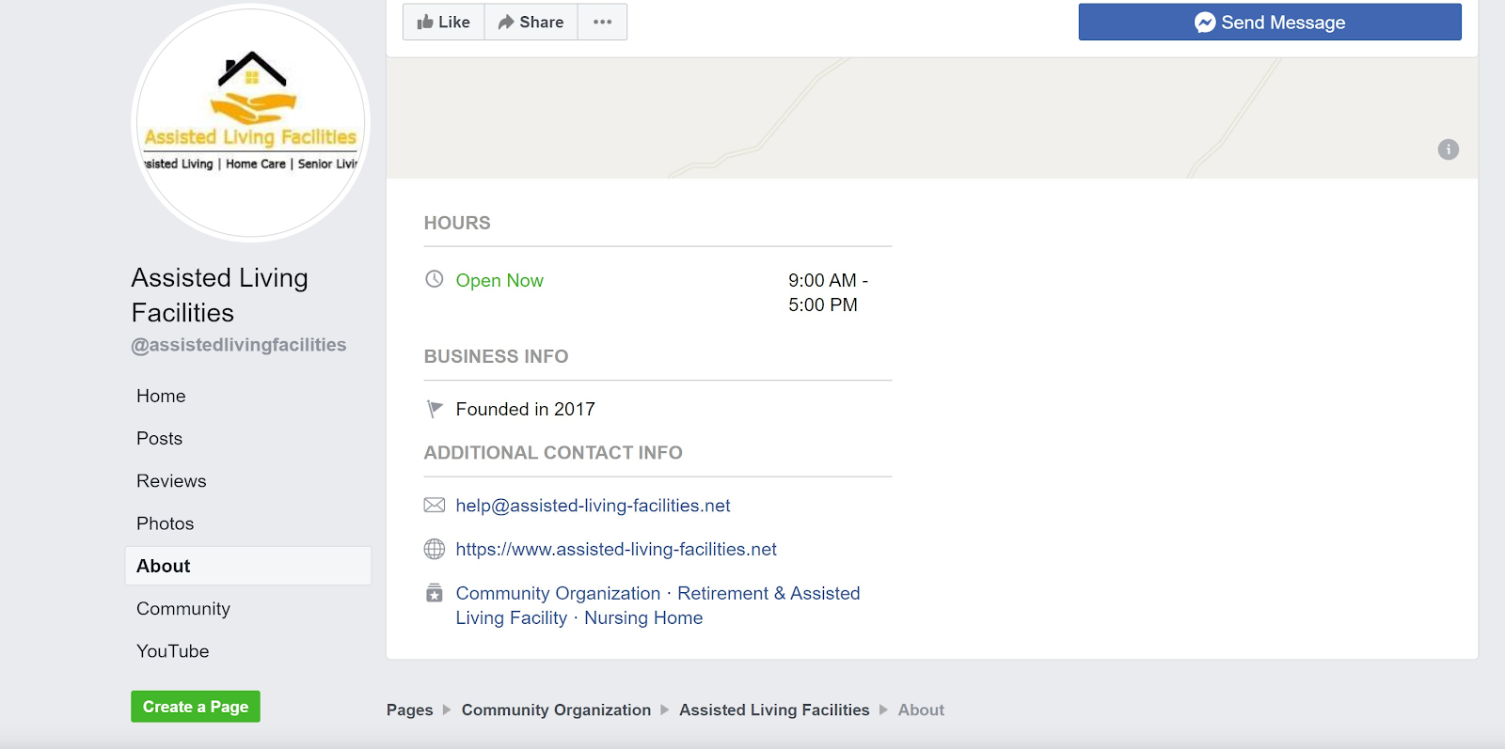This screenshot has height=749, width=1505.
Task: Click the Assisted Living Facilities page title
Action: pyautogui.click(x=220, y=295)
